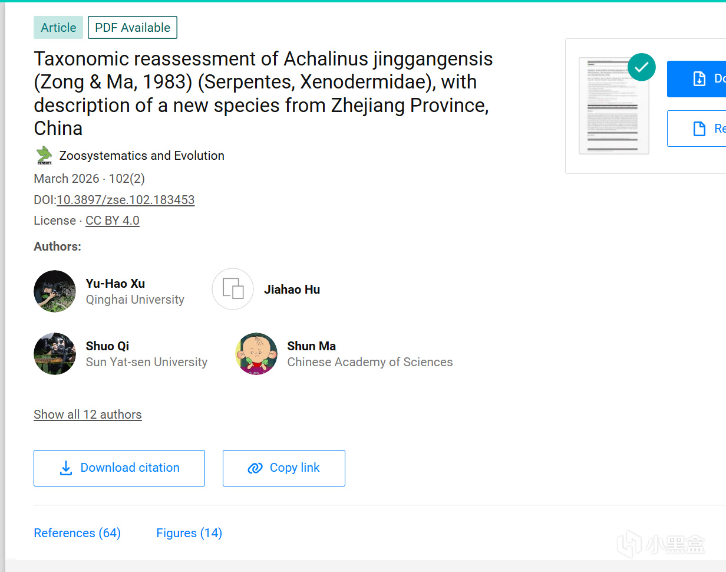Switch to the References (64) tab
This screenshot has width=726, height=572.
77,533
